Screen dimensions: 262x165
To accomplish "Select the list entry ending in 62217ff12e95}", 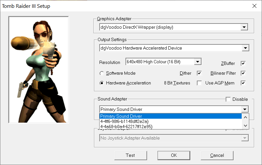I will [171, 127].
